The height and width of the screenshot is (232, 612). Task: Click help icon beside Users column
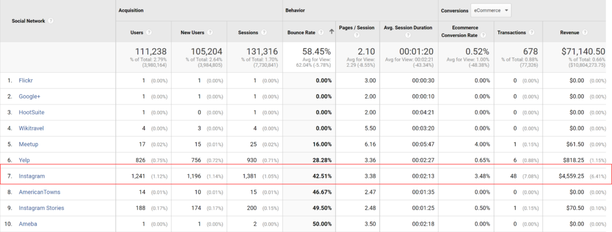[x=149, y=33]
